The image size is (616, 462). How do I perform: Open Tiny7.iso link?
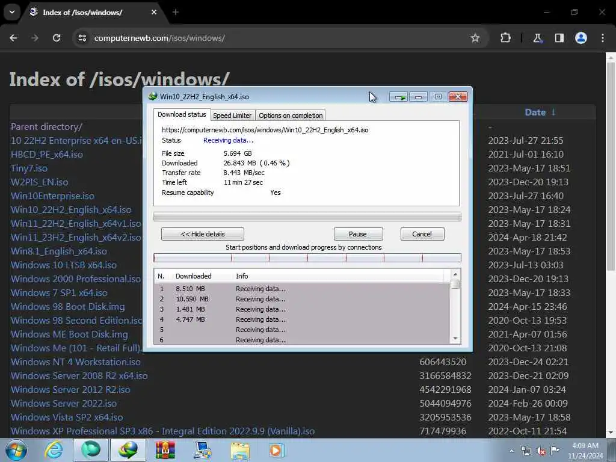coord(29,168)
